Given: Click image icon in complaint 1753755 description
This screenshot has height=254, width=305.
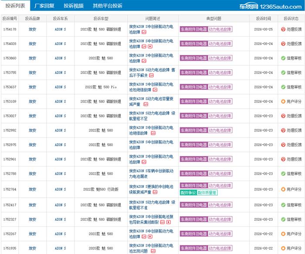Looking at the screenshot, I should point(151,76).
